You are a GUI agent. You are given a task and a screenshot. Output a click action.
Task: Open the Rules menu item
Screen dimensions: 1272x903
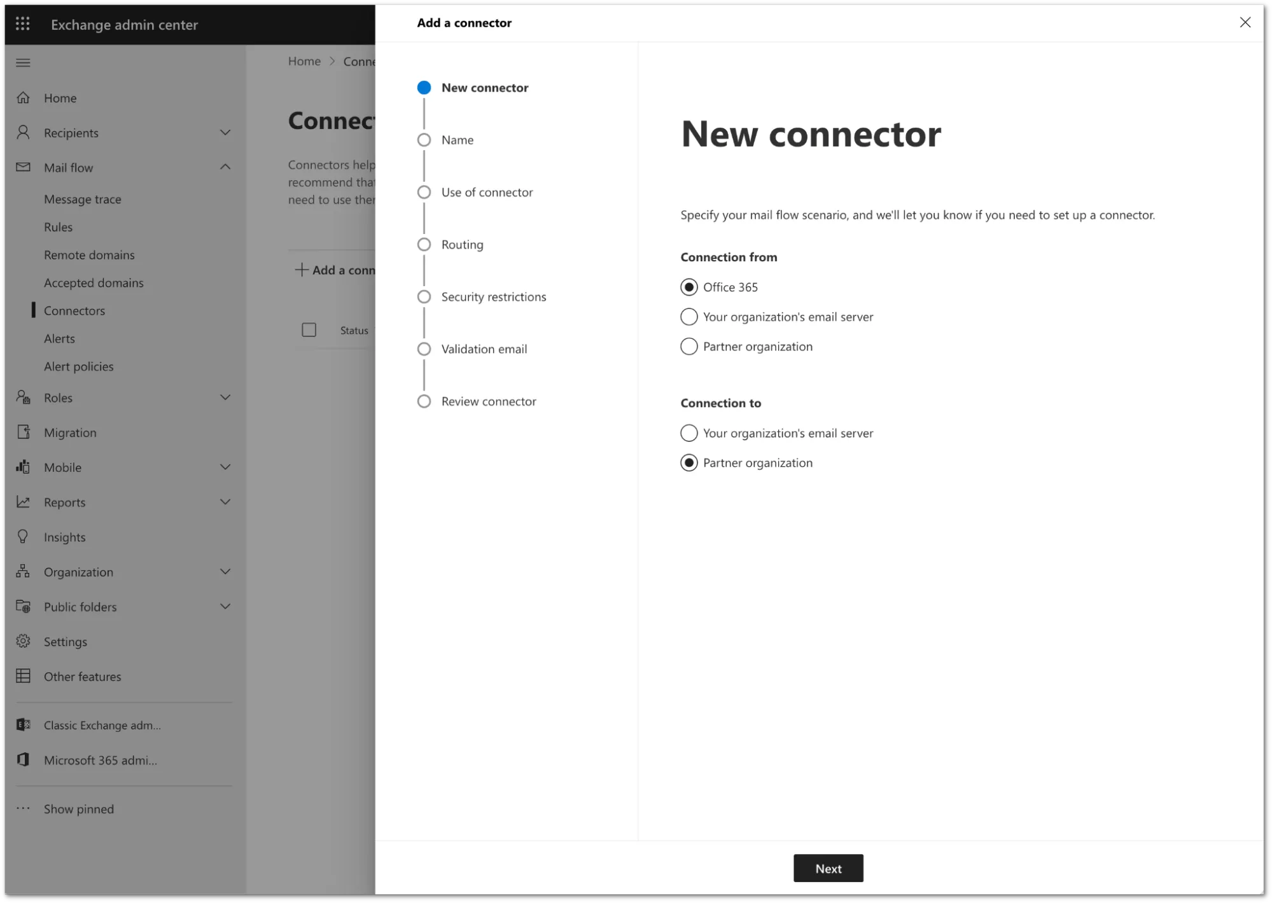pos(59,226)
